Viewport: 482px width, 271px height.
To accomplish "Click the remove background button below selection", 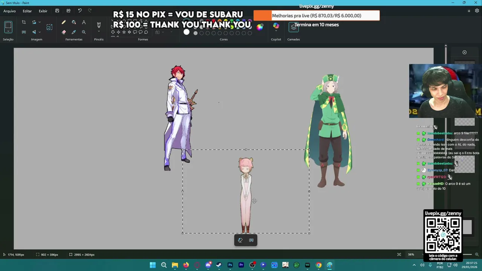I will point(251,240).
